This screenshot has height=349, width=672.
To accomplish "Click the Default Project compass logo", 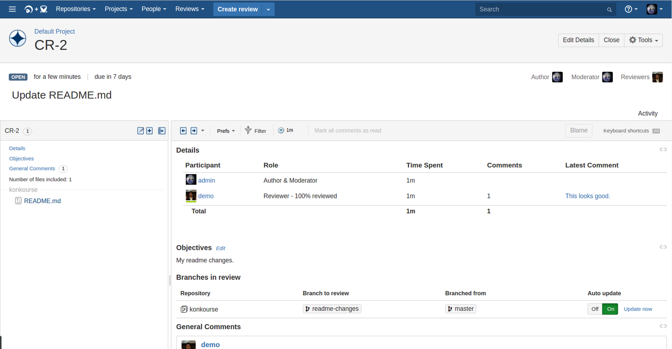I will point(18,38).
